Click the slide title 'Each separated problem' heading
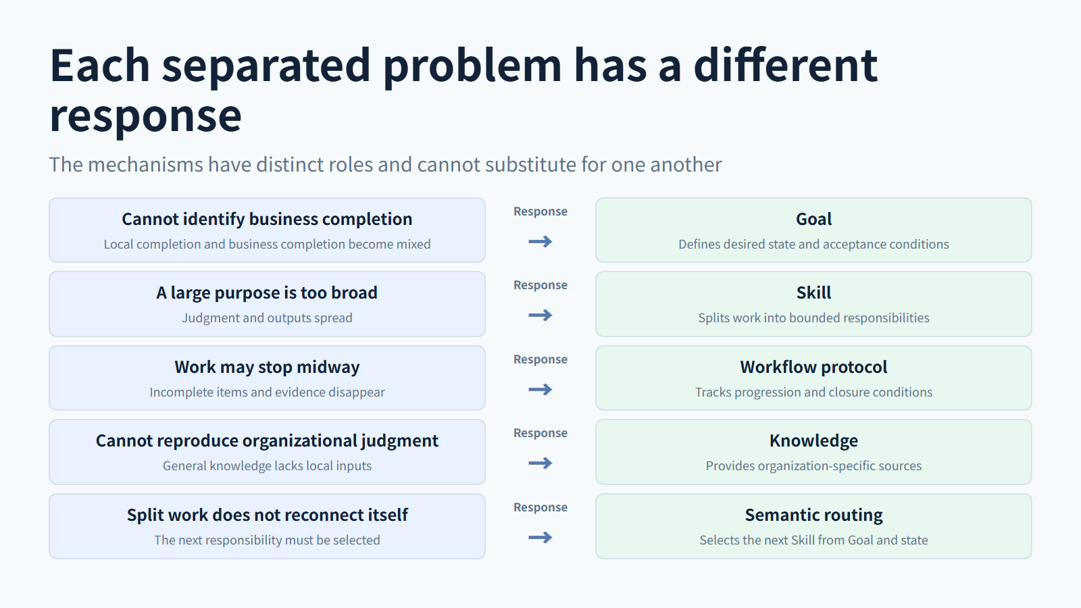 463,91
